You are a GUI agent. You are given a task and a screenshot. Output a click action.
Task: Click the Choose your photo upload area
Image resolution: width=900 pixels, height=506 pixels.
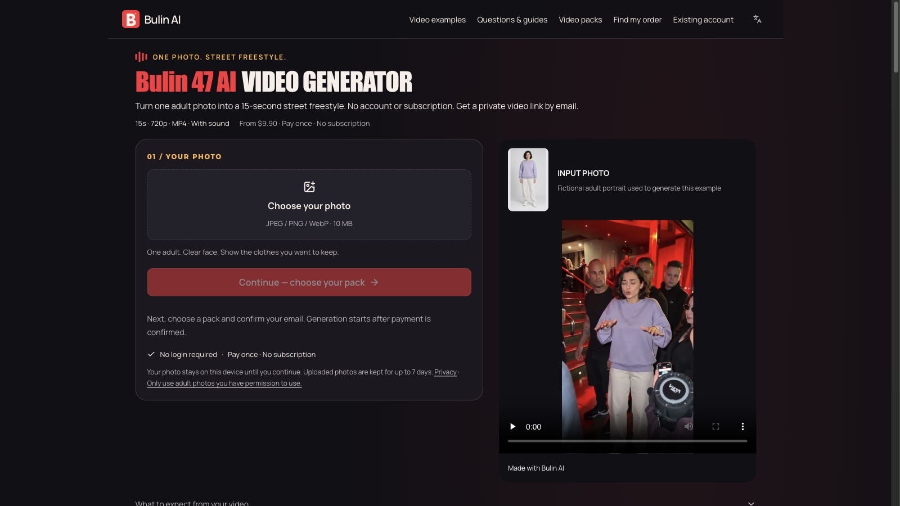click(309, 205)
